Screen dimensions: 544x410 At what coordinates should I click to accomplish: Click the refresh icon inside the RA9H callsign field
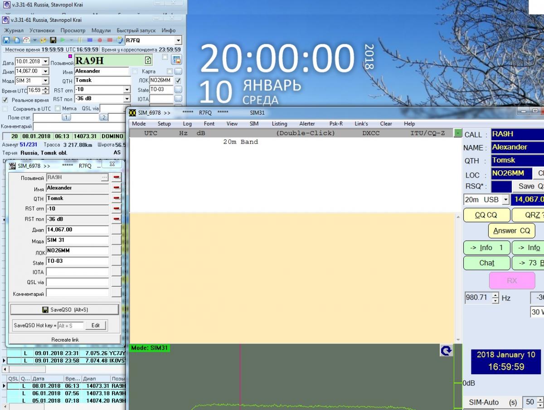[148, 60]
